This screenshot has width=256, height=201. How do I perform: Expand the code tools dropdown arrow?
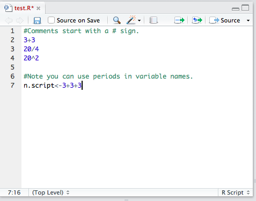[139, 20]
